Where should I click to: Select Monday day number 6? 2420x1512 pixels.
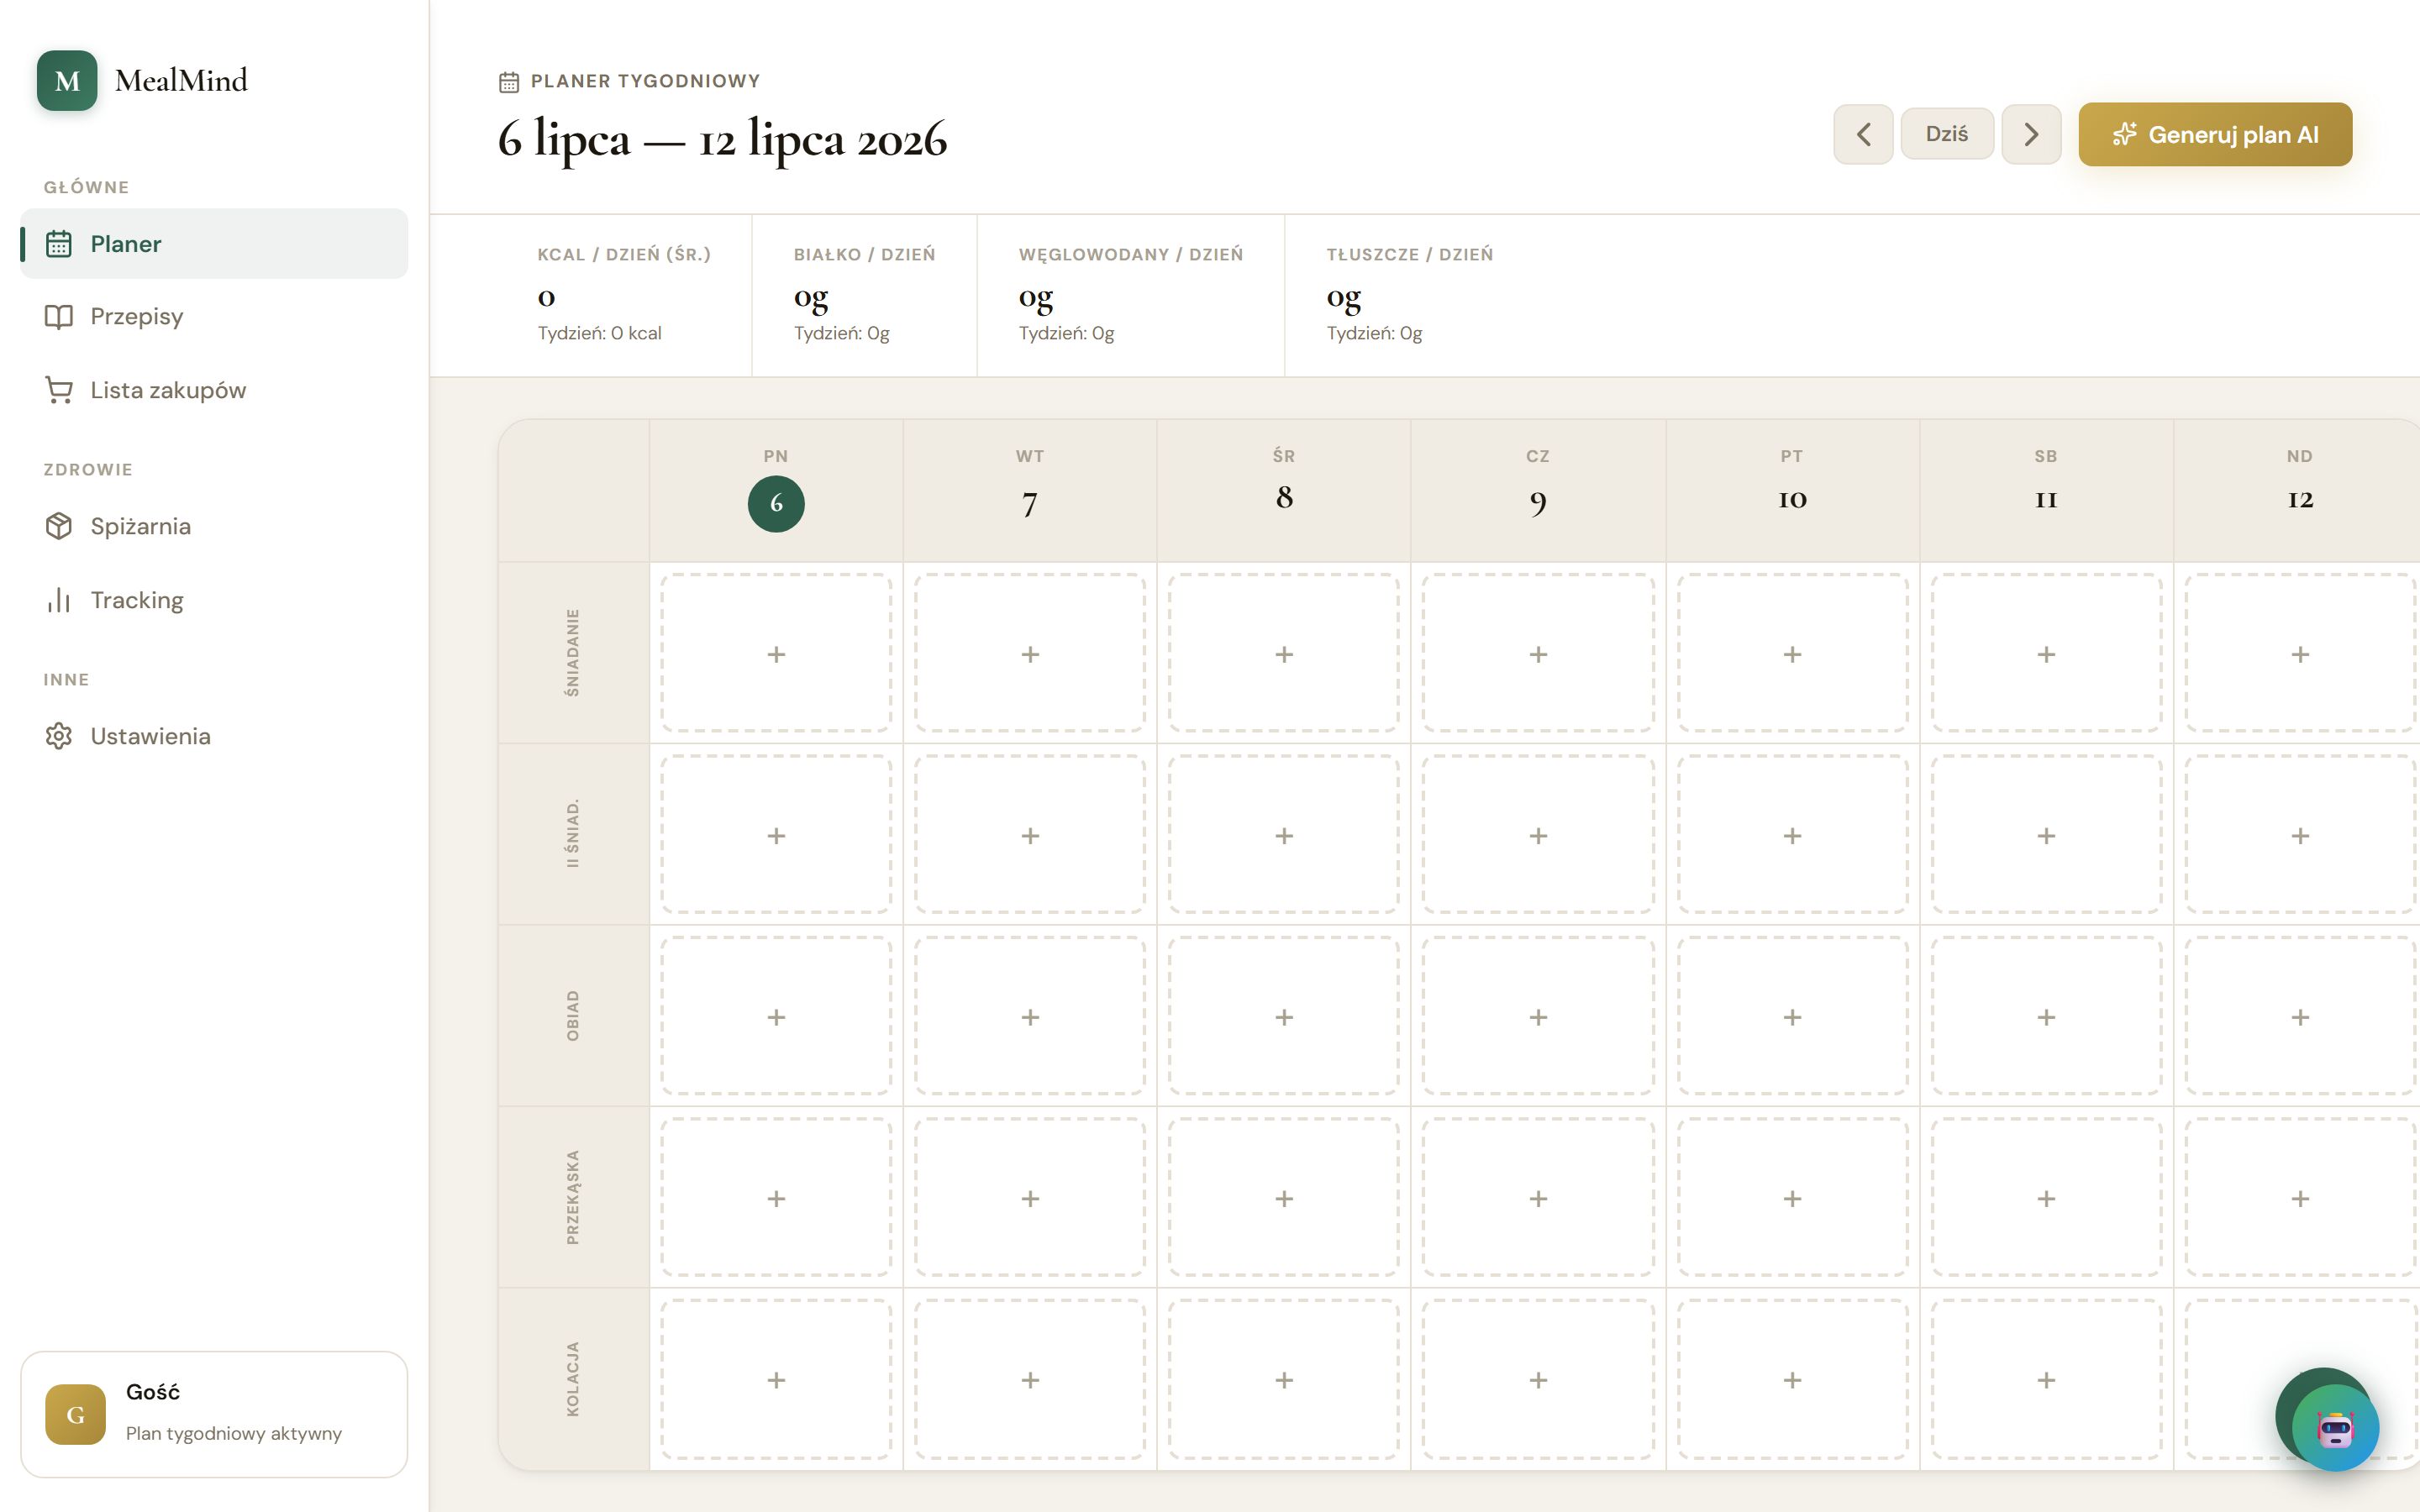tap(776, 503)
